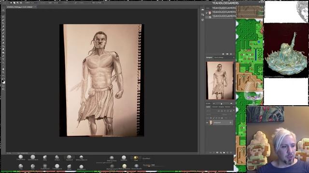The height and width of the screenshot is (173, 309).
Task: Click the Navigator preview thumbnail
Action: (220, 80)
